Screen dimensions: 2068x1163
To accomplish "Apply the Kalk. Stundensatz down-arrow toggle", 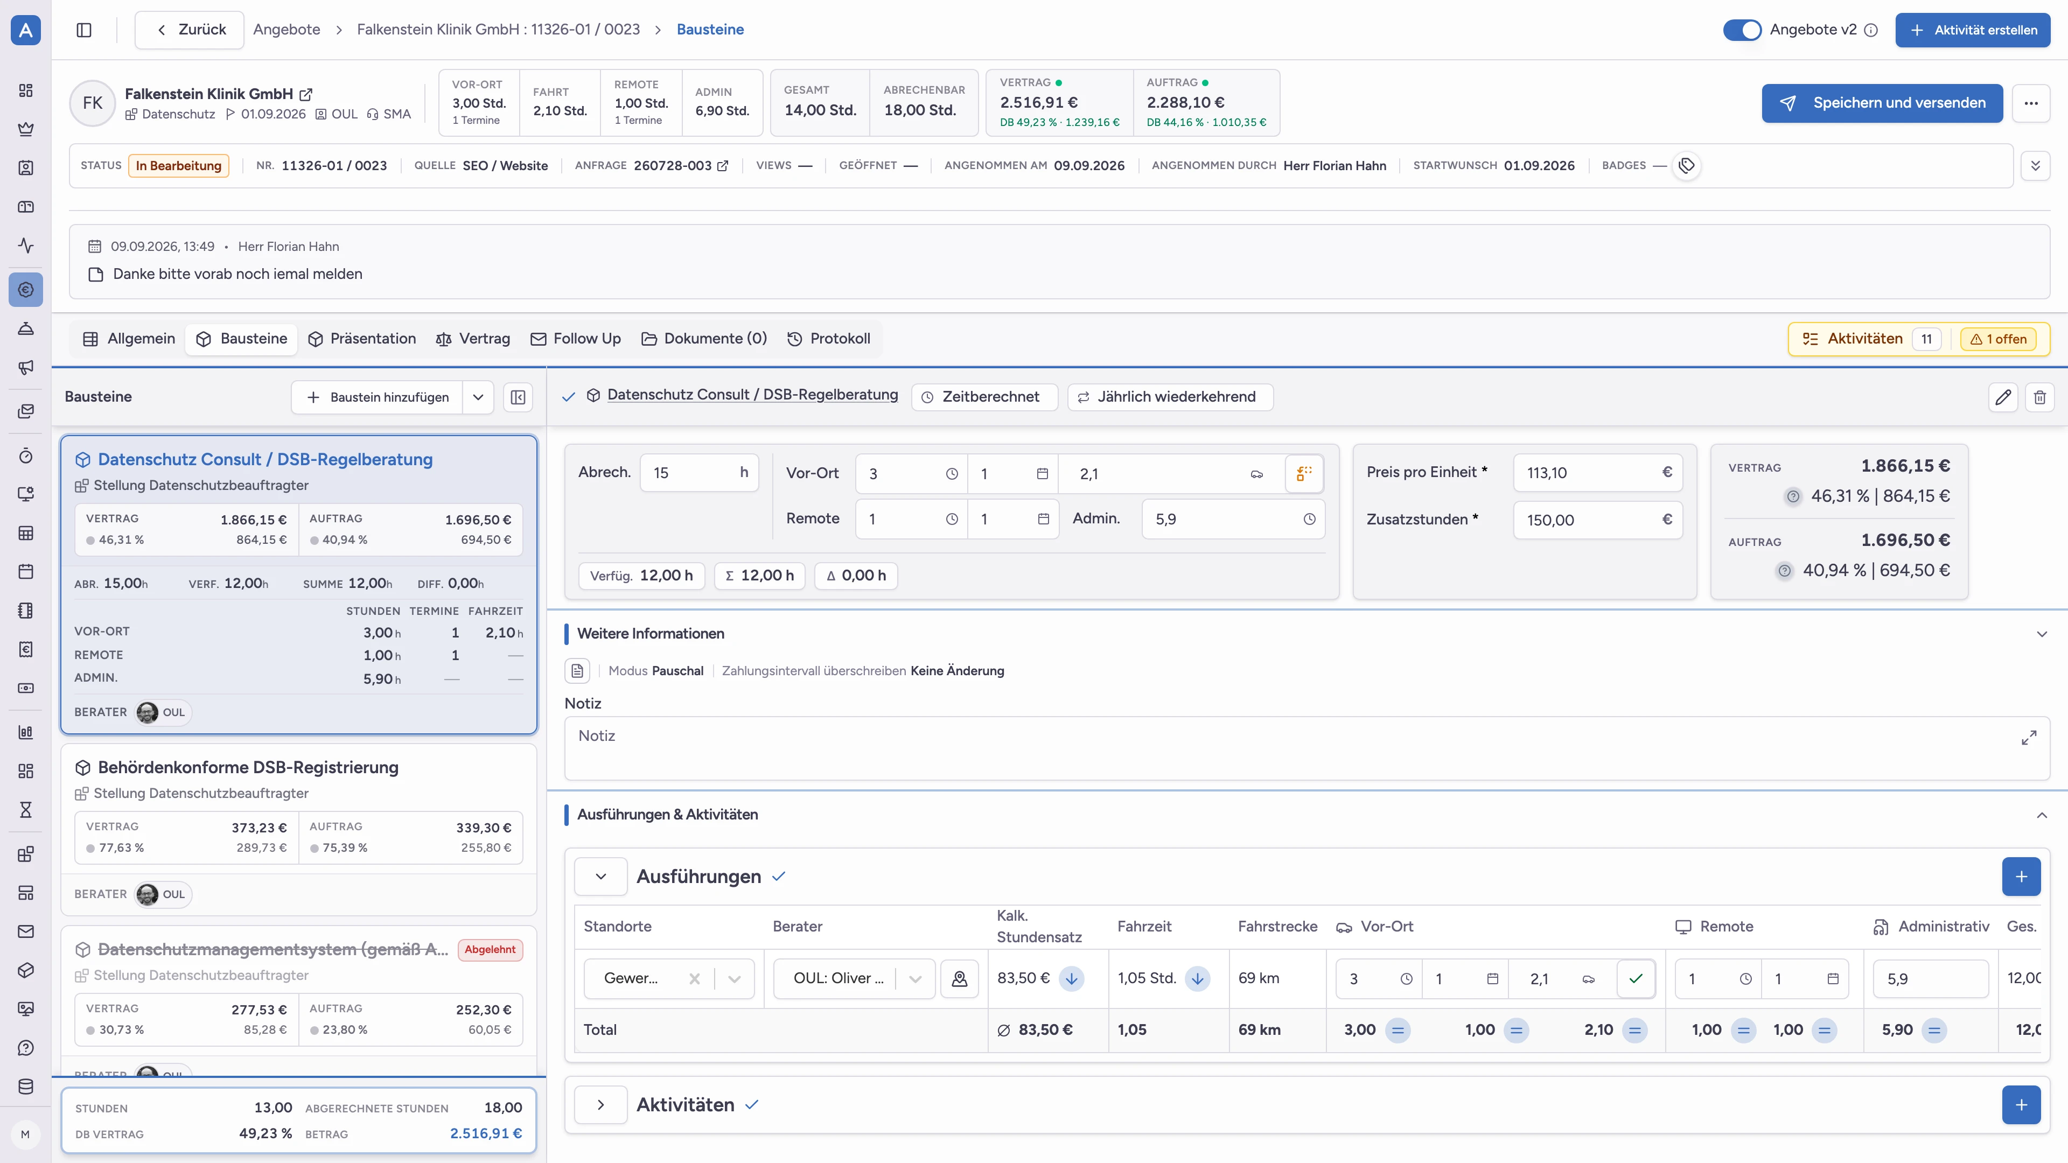I will point(1071,978).
